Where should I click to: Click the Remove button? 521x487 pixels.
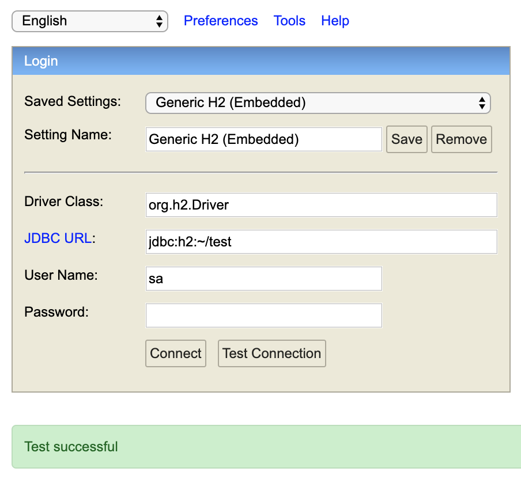tap(462, 139)
